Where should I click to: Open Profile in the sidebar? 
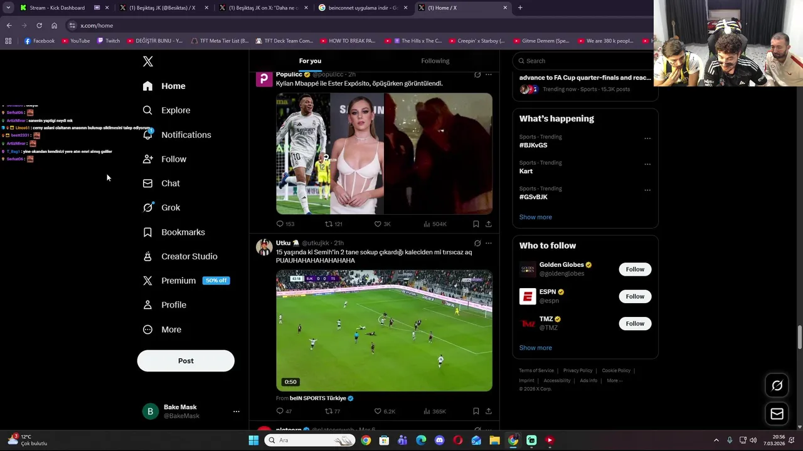click(x=165, y=305)
